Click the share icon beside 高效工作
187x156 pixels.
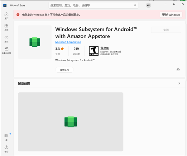178,70
